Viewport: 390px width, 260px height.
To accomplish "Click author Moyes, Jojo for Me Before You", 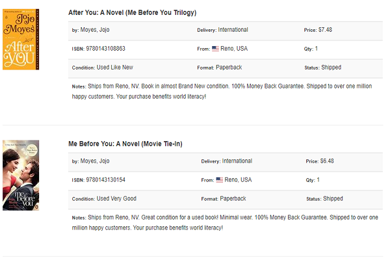I will [95, 161].
